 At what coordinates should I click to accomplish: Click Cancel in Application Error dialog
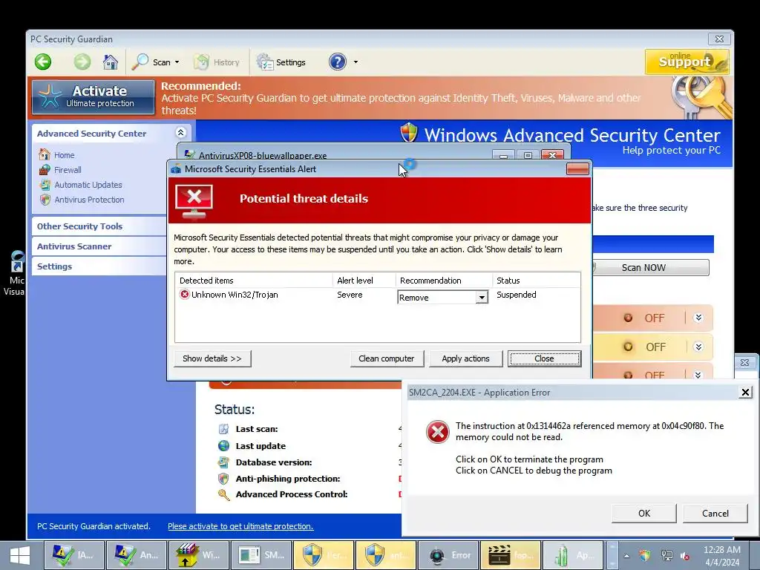click(x=715, y=514)
